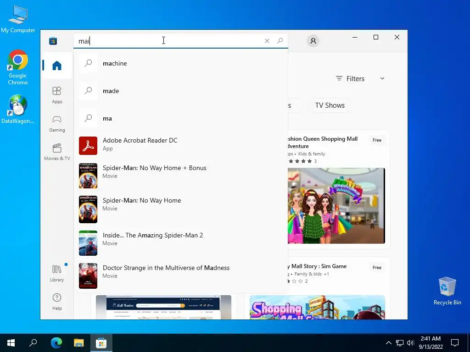Open taskbar search magnifier
The image size is (470, 352).
33,343
